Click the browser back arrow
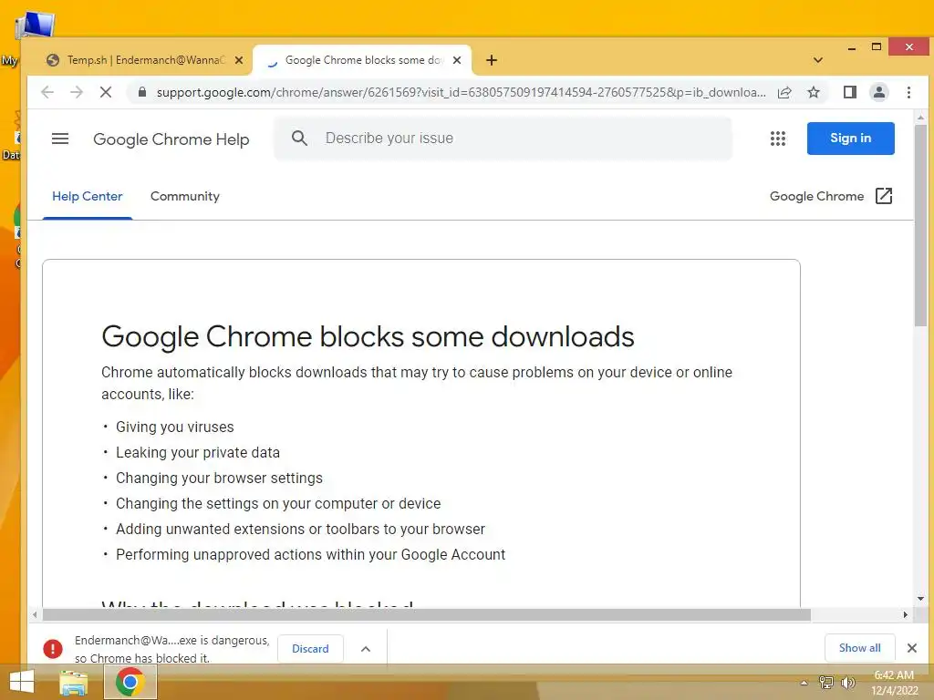 click(x=47, y=92)
